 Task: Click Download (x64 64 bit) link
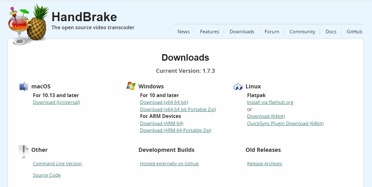pyautogui.click(x=164, y=102)
